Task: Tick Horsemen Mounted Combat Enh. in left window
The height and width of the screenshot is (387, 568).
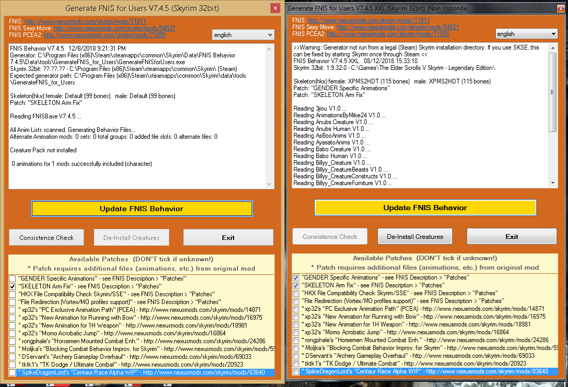Action: coord(13,341)
